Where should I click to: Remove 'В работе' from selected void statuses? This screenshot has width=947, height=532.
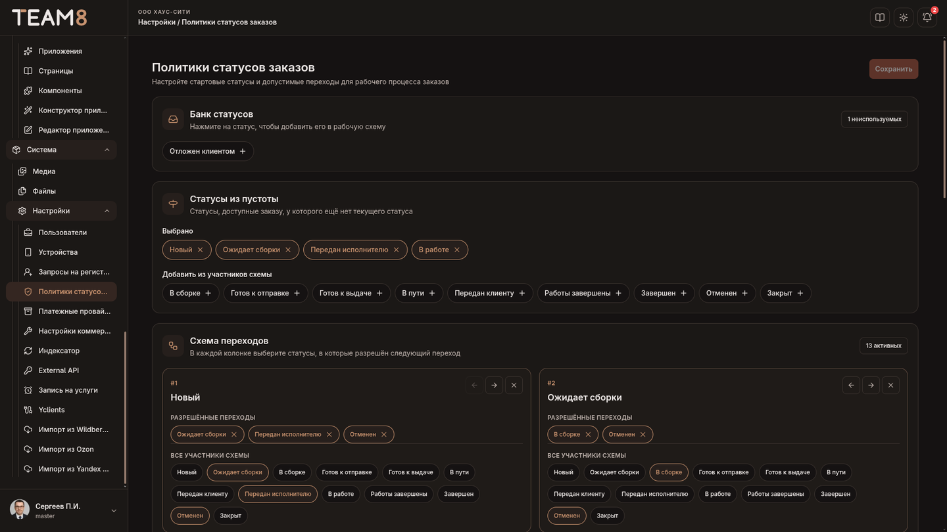(457, 250)
